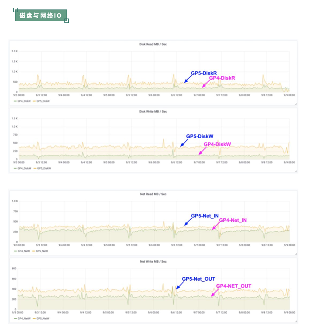Click the 磁盘与网络IO heading
Screen dimensions: 310x332
coord(41,16)
